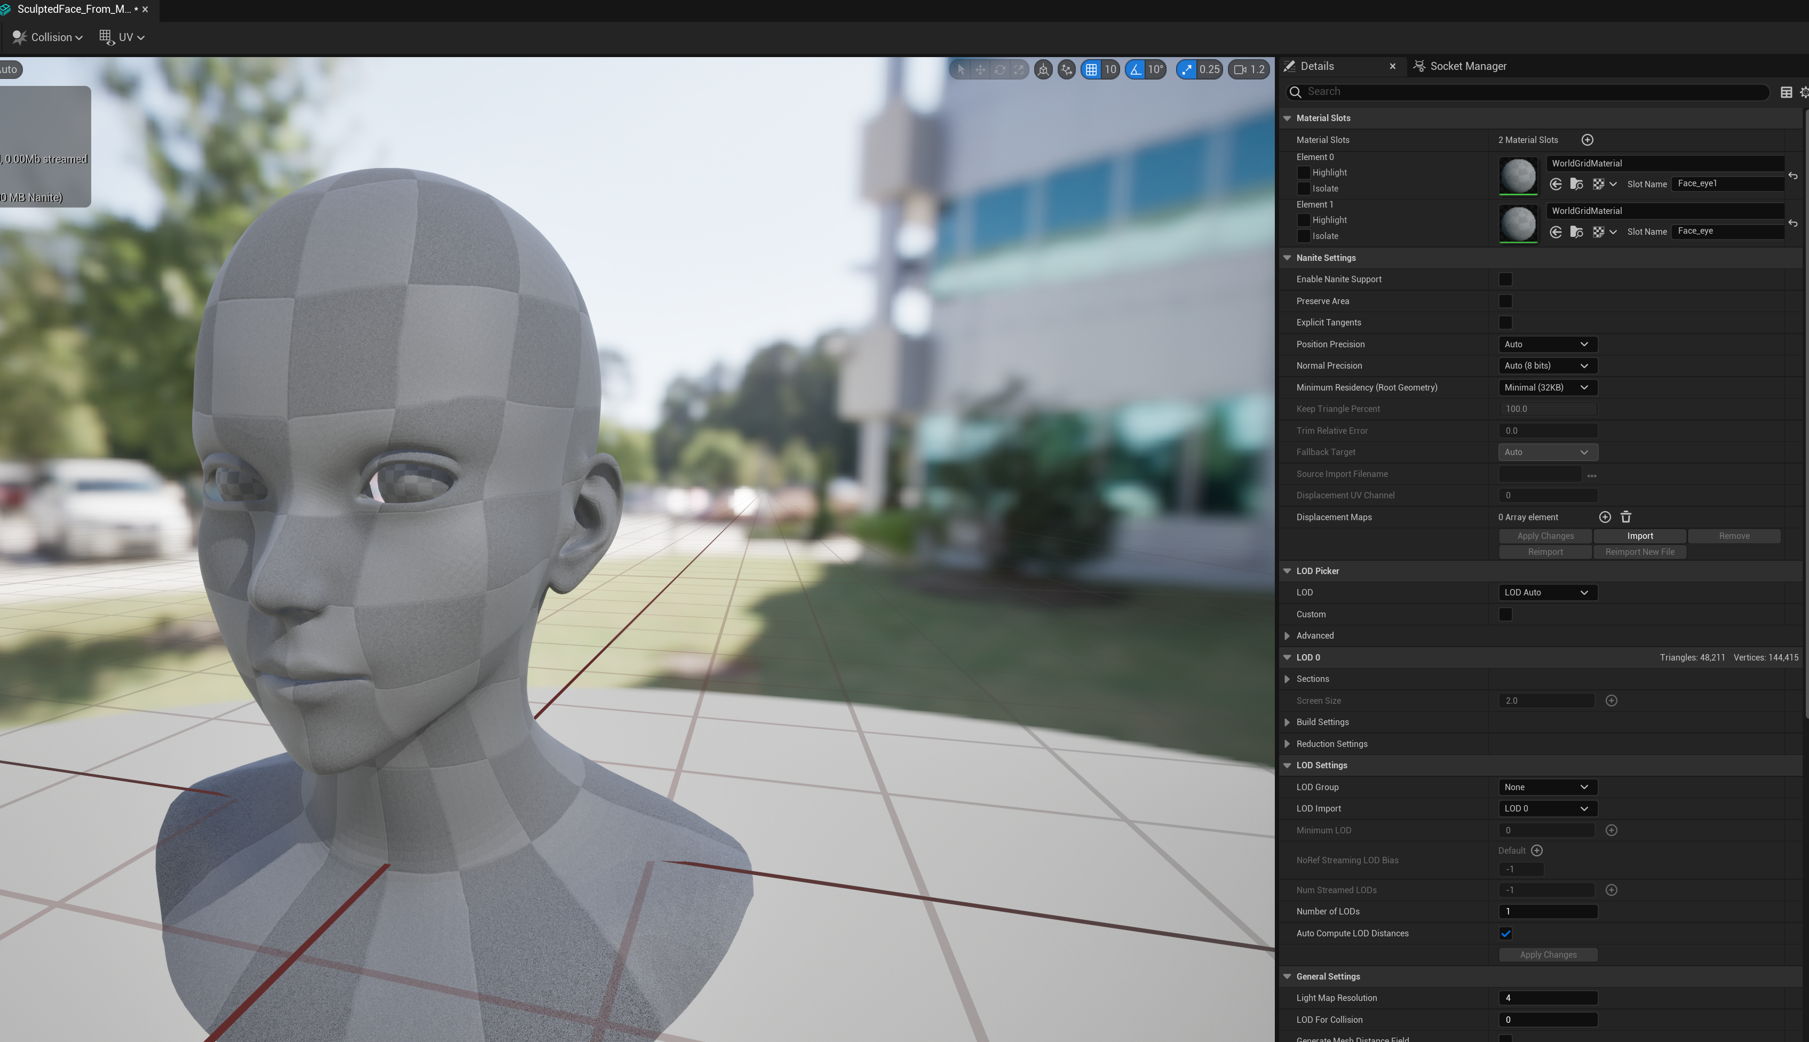Image resolution: width=1809 pixels, height=1042 pixels.
Task: Click the vertex normals visualization icon
Action: click(x=1066, y=69)
